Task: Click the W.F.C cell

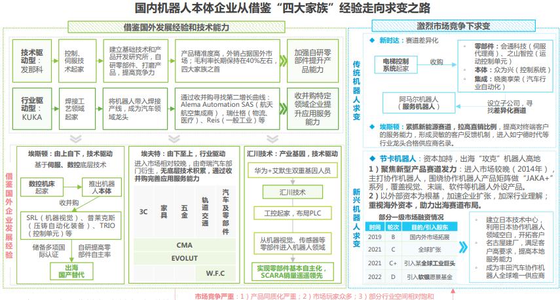Action: (215, 273)
